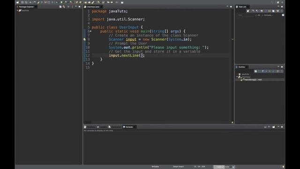Image resolution: width=300 pixels, height=169 pixels.
Task: Click the Run Garbage Collector trash icon
Action: coord(233,167)
